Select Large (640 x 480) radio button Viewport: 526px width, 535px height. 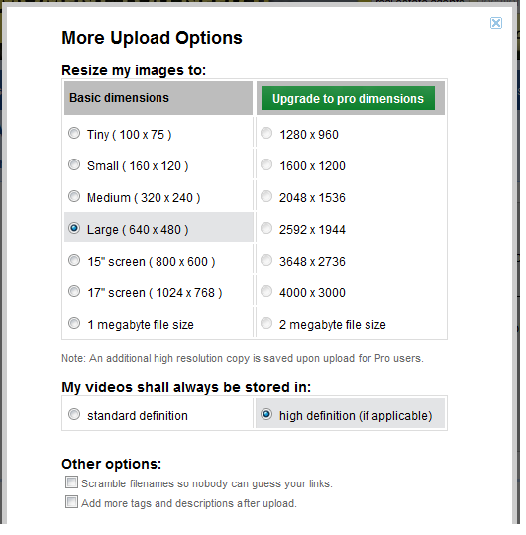tap(74, 228)
